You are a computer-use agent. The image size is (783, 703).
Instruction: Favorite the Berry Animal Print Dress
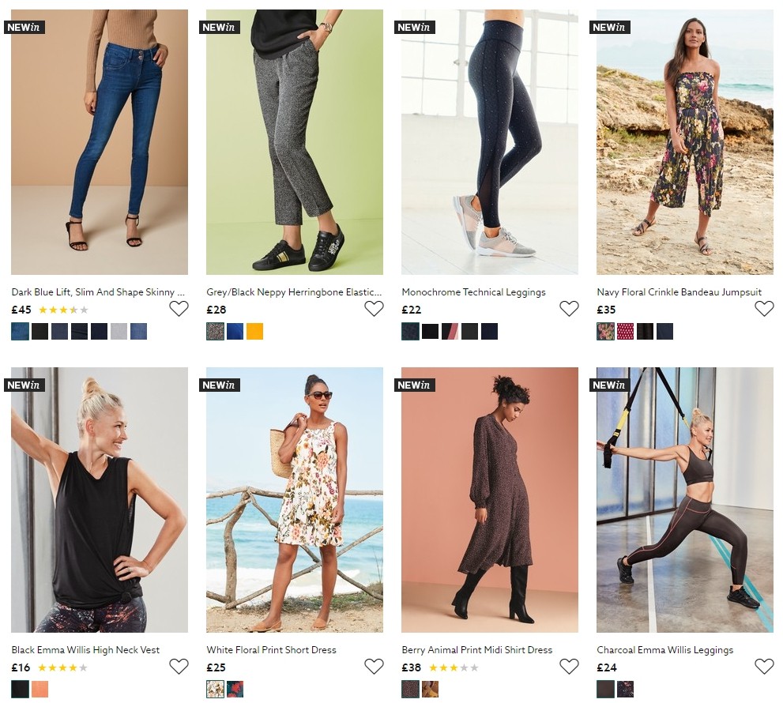[569, 667]
